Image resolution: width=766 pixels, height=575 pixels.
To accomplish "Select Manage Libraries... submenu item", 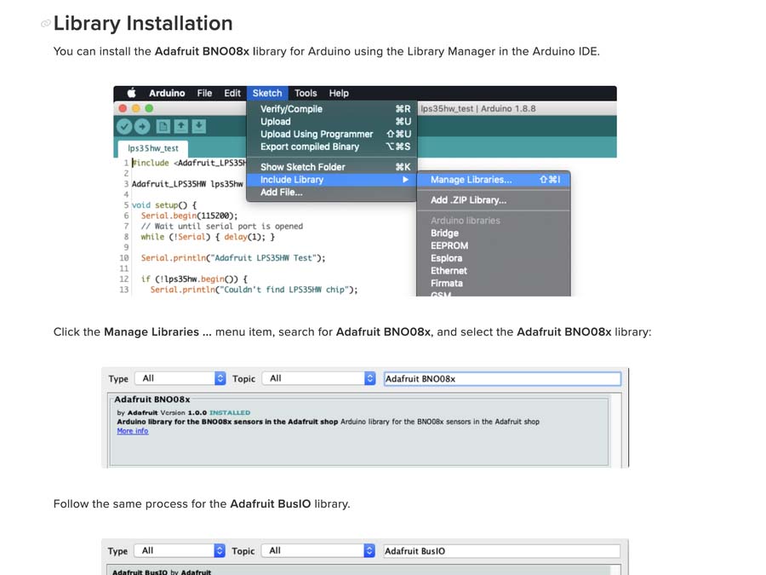I will tap(494, 180).
